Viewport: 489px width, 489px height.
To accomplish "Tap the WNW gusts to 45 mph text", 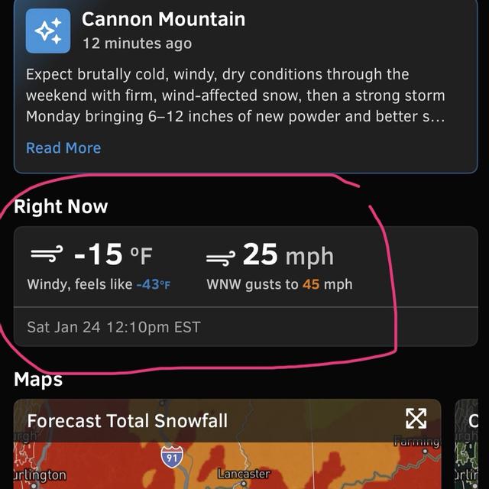I will 280,284.
